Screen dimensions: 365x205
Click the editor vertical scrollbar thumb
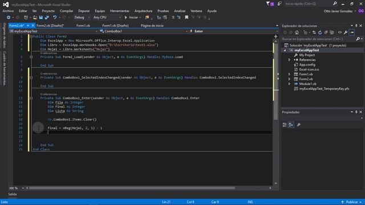click(x=276, y=81)
